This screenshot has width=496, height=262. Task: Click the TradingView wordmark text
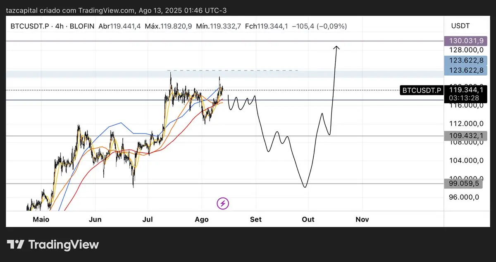tap(64, 245)
